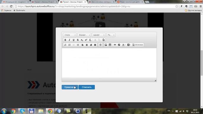Go back in browser history
Screen dimensions: 203x114
pos(3,6)
